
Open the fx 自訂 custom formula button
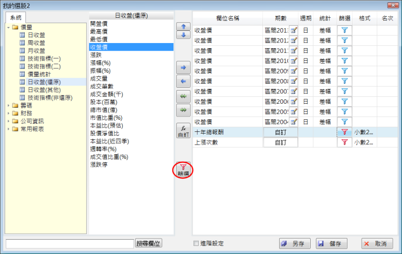(x=183, y=131)
